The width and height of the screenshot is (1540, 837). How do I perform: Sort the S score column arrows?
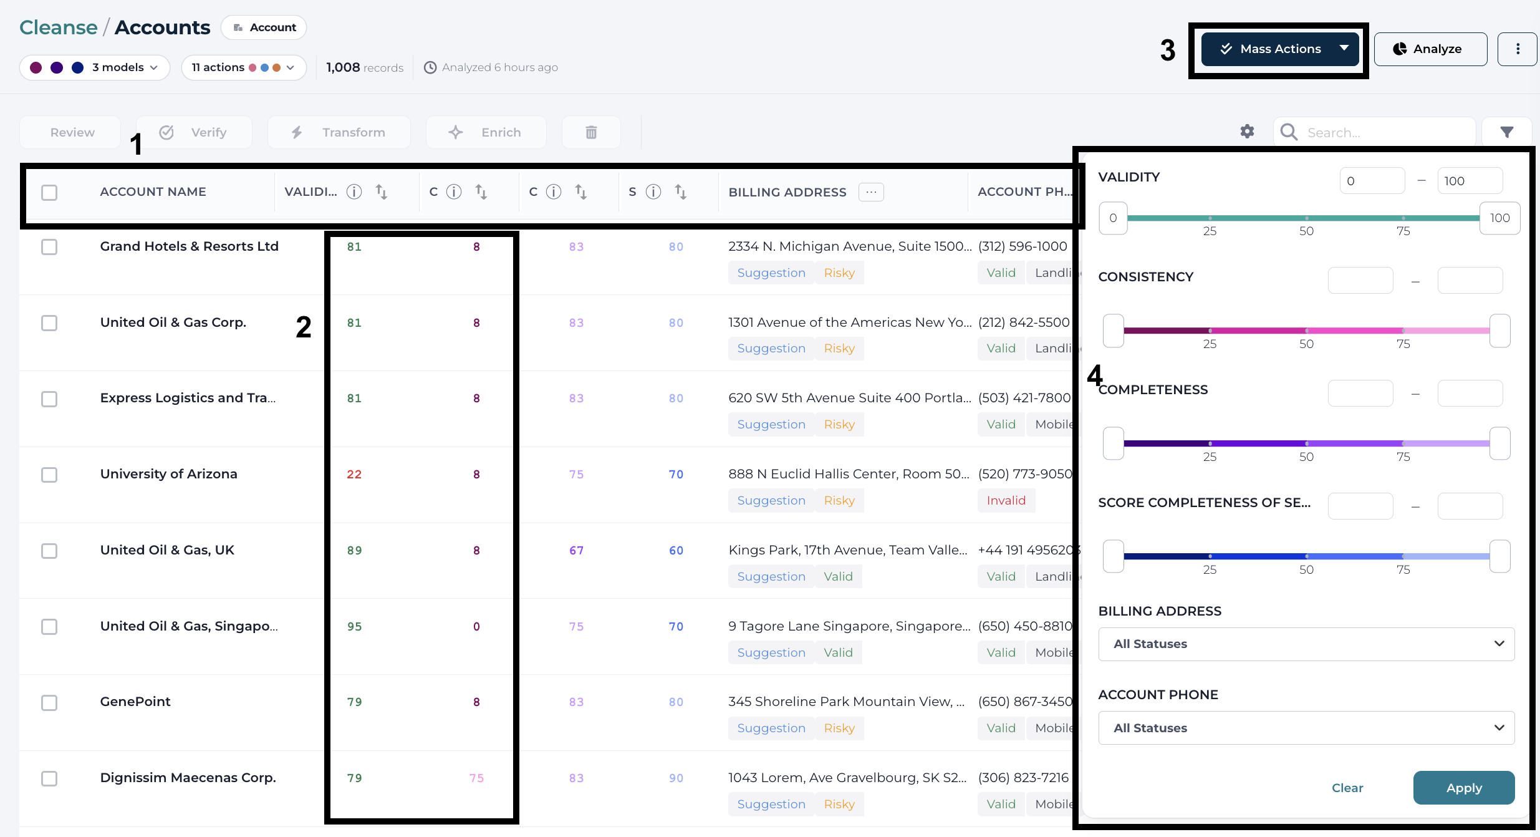point(681,192)
